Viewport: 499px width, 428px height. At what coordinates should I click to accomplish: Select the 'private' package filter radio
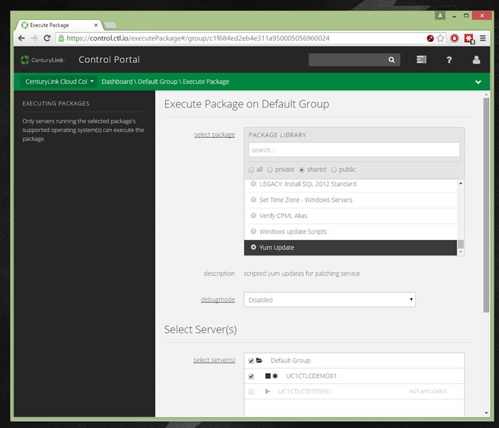[x=270, y=170]
